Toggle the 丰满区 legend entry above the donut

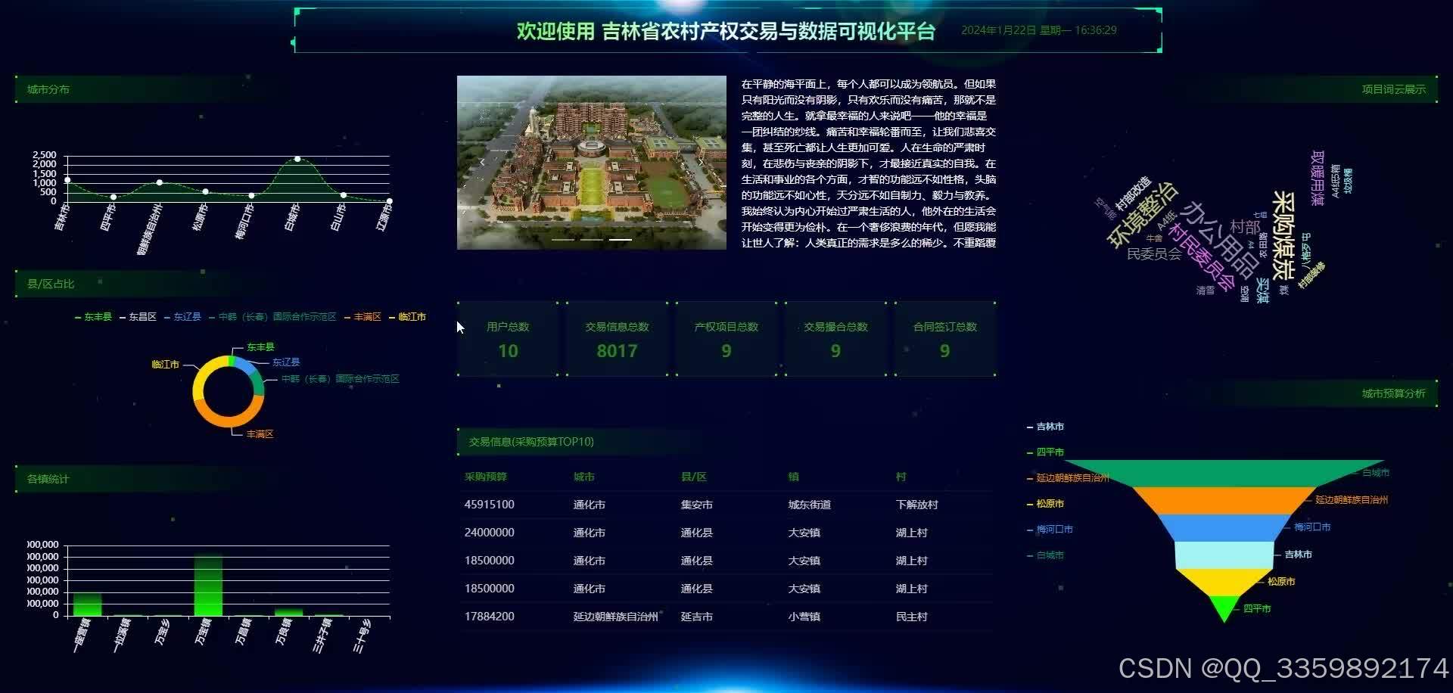pos(362,317)
